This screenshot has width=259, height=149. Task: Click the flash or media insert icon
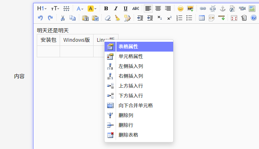click(232, 9)
